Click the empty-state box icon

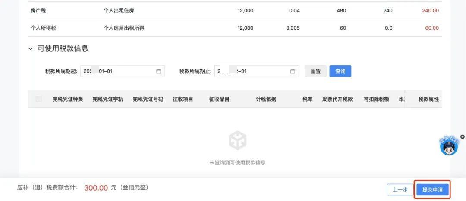[x=237, y=141]
